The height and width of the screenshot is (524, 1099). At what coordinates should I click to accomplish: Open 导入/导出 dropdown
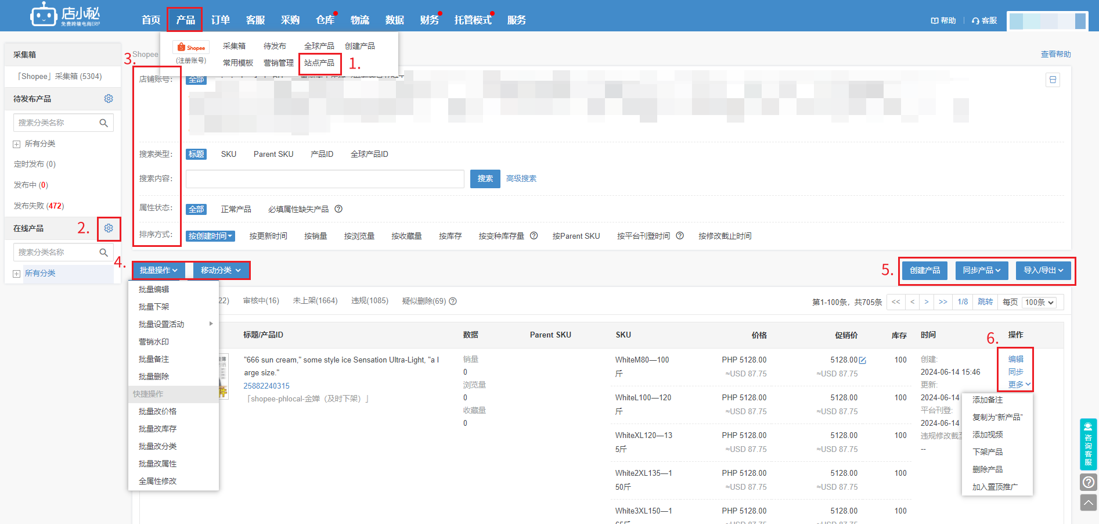pos(1043,270)
